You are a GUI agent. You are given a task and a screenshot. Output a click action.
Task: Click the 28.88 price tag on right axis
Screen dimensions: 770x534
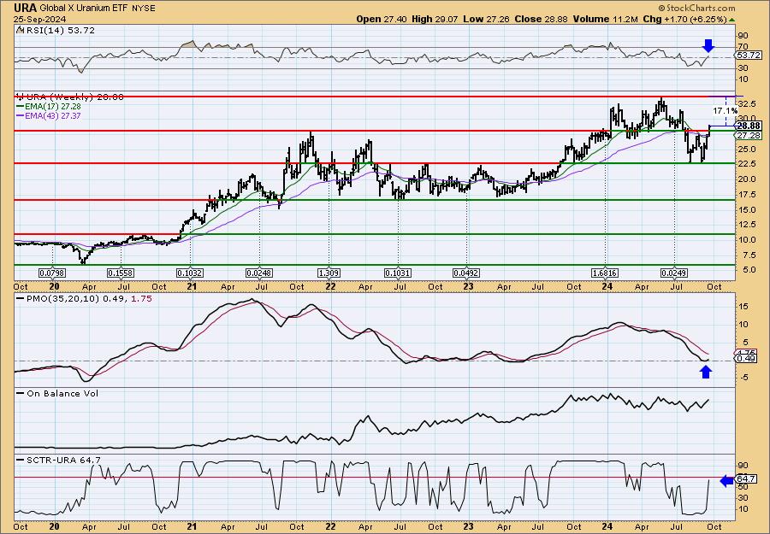749,126
